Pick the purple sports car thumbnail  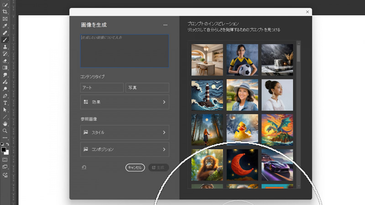[277, 165]
